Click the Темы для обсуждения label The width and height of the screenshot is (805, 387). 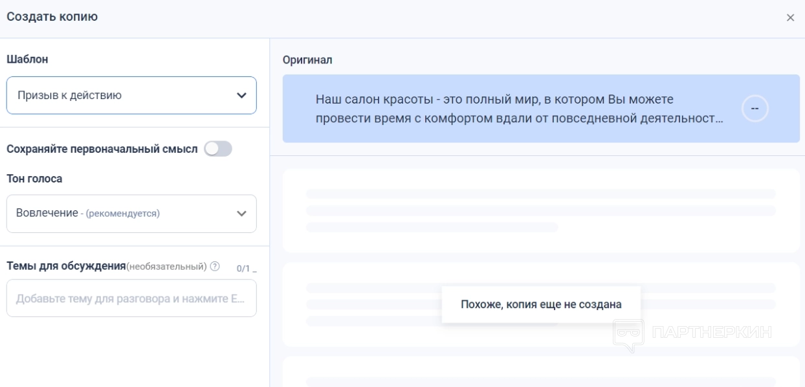pyautogui.click(x=65, y=266)
